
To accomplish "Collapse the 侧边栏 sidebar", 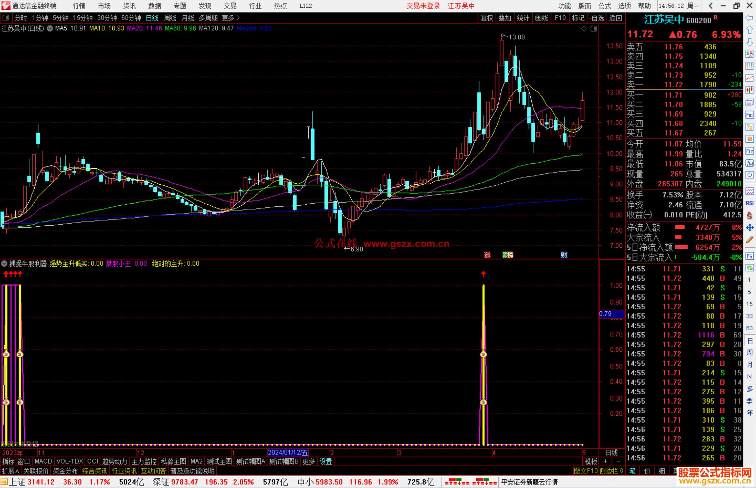I will (x=612, y=471).
